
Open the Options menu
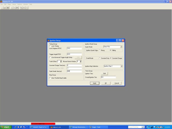pos(20,4)
